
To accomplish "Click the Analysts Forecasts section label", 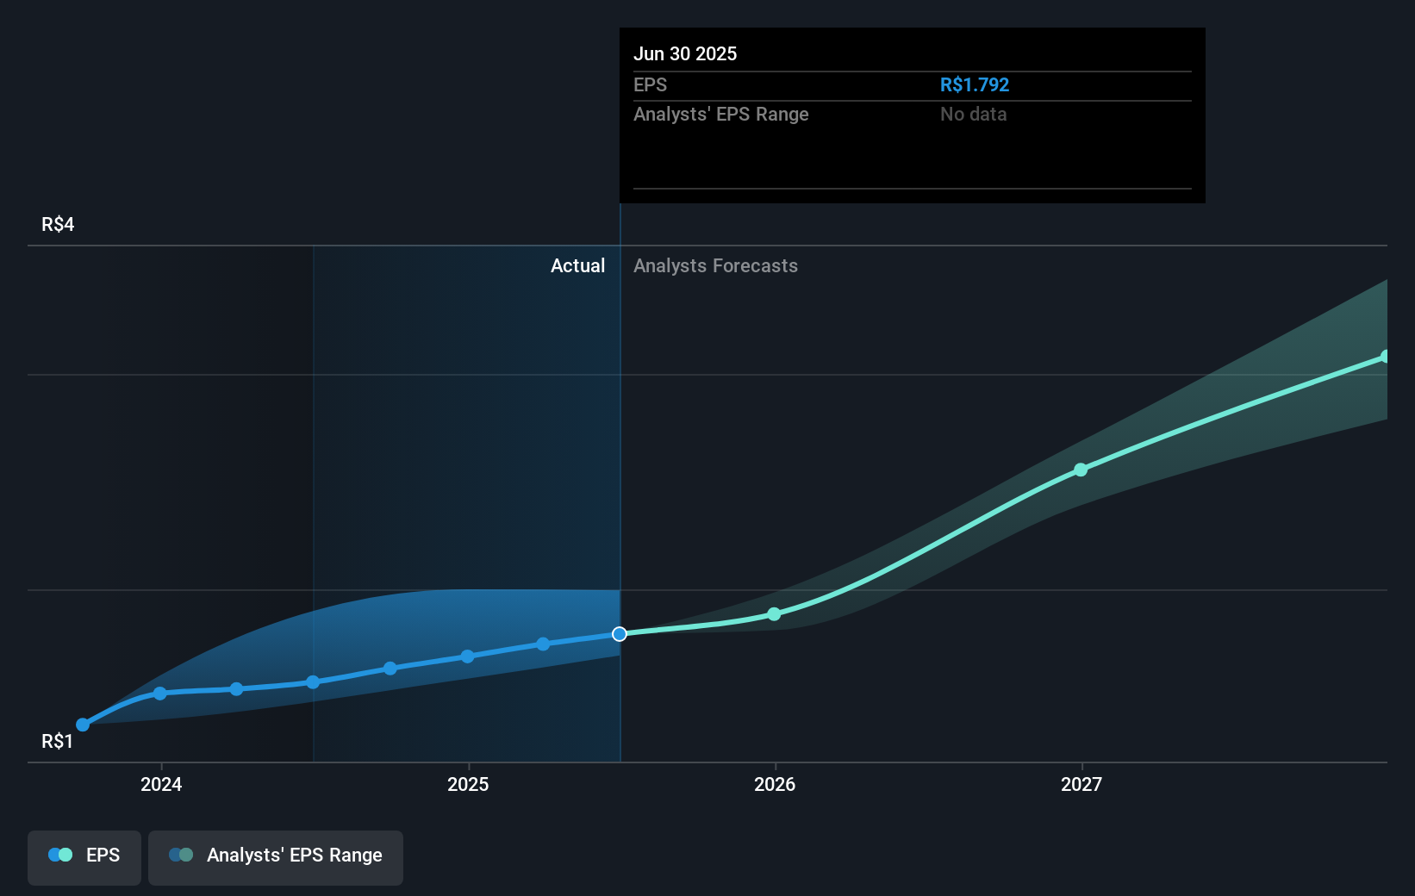I will coord(715,265).
